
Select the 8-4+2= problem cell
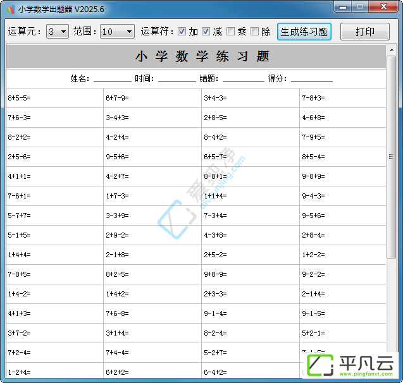tap(251, 137)
